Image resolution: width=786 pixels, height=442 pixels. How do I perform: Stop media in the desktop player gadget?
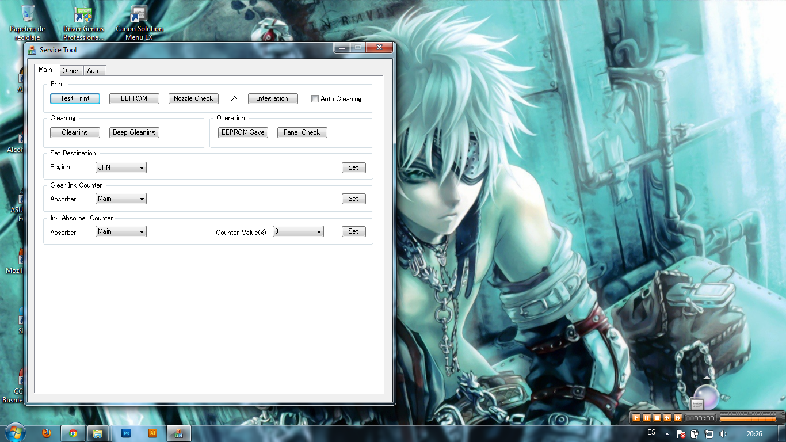(x=657, y=418)
